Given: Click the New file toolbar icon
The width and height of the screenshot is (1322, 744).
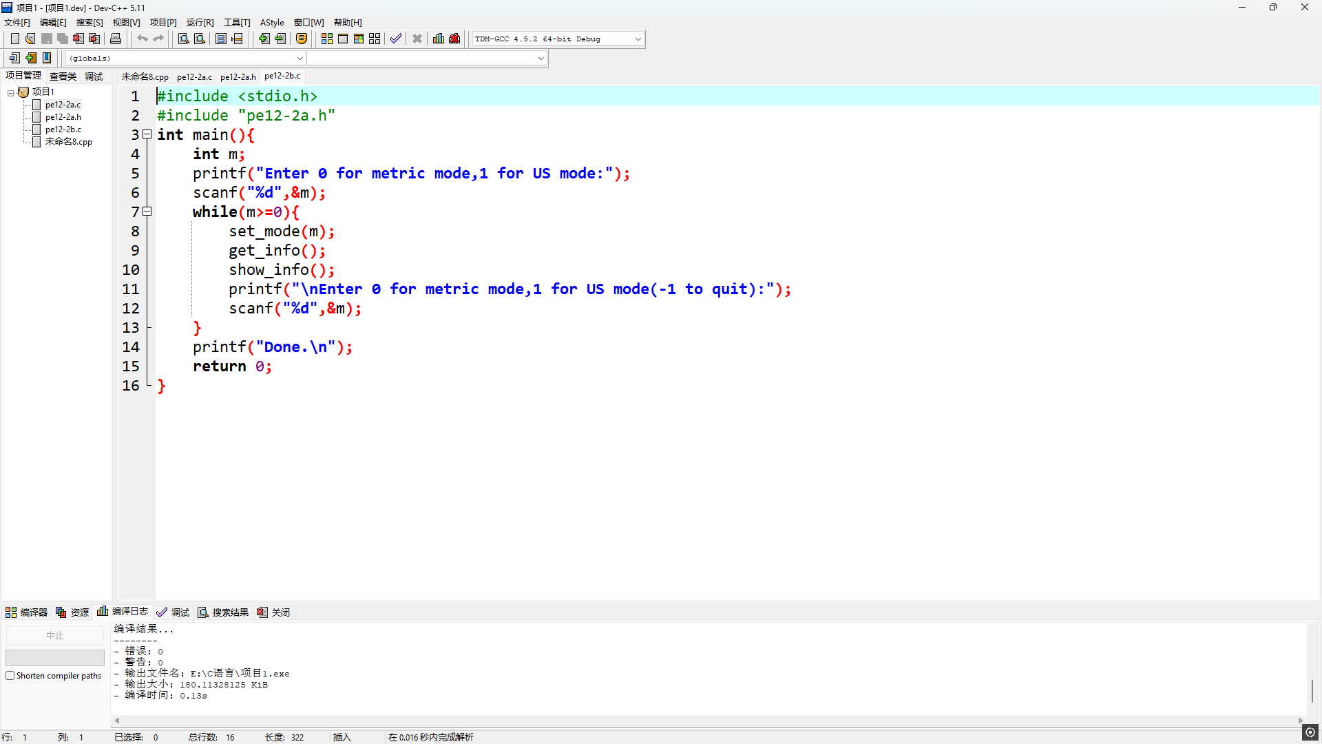Looking at the screenshot, I should (x=14, y=39).
